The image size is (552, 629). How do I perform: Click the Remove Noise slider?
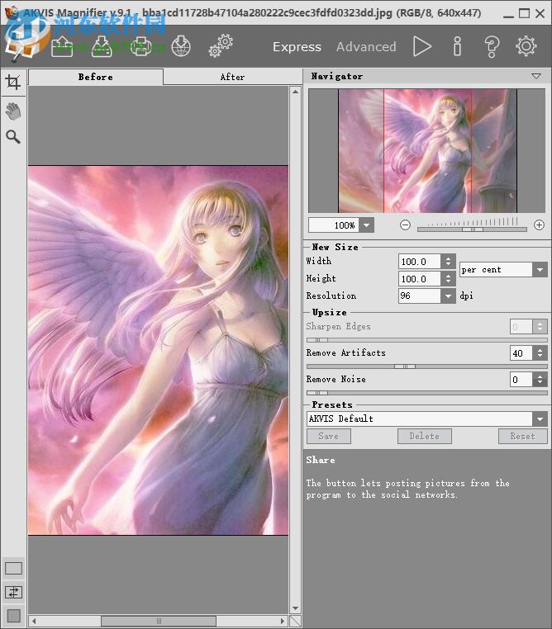tap(426, 393)
